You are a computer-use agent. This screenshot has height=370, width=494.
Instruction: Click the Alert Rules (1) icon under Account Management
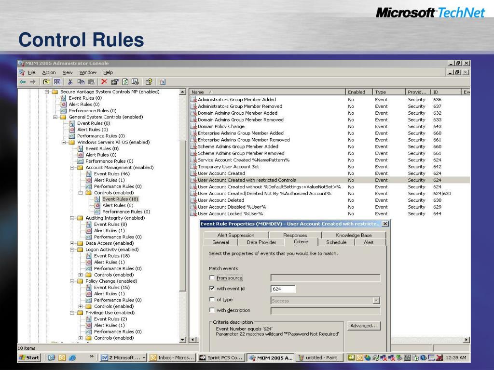point(89,180)
